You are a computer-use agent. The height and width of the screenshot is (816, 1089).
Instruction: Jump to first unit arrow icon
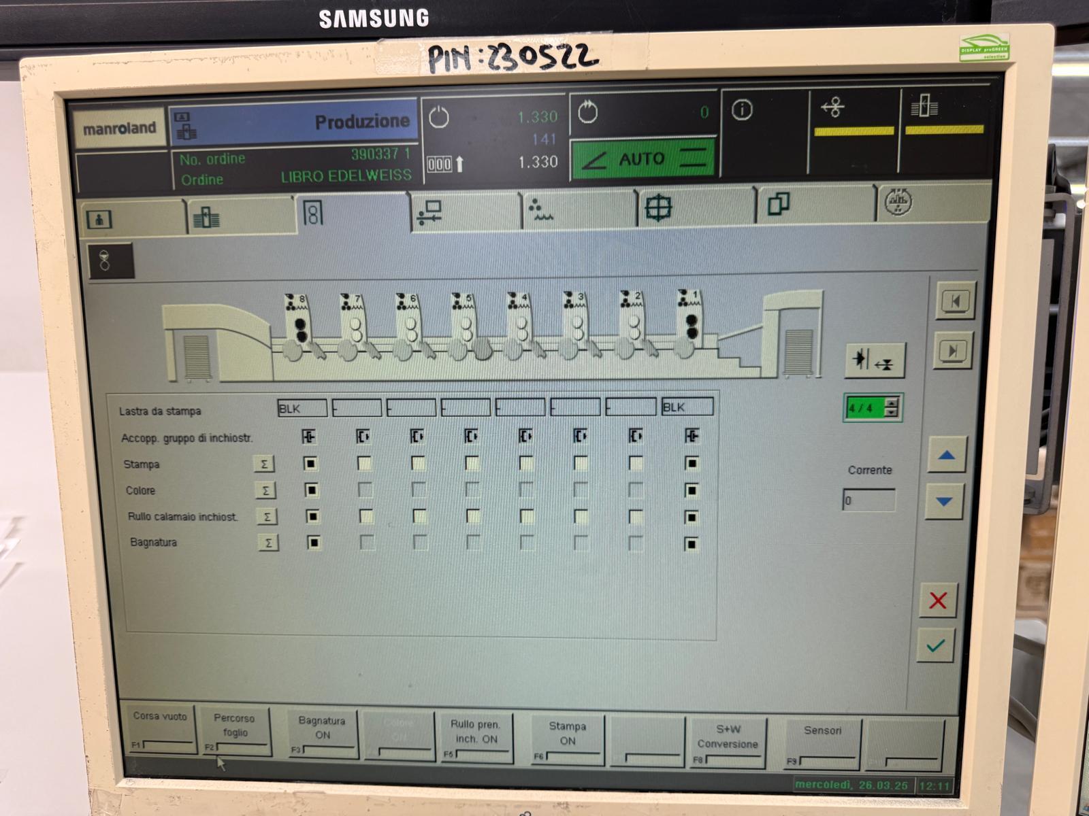pos(954,301)
